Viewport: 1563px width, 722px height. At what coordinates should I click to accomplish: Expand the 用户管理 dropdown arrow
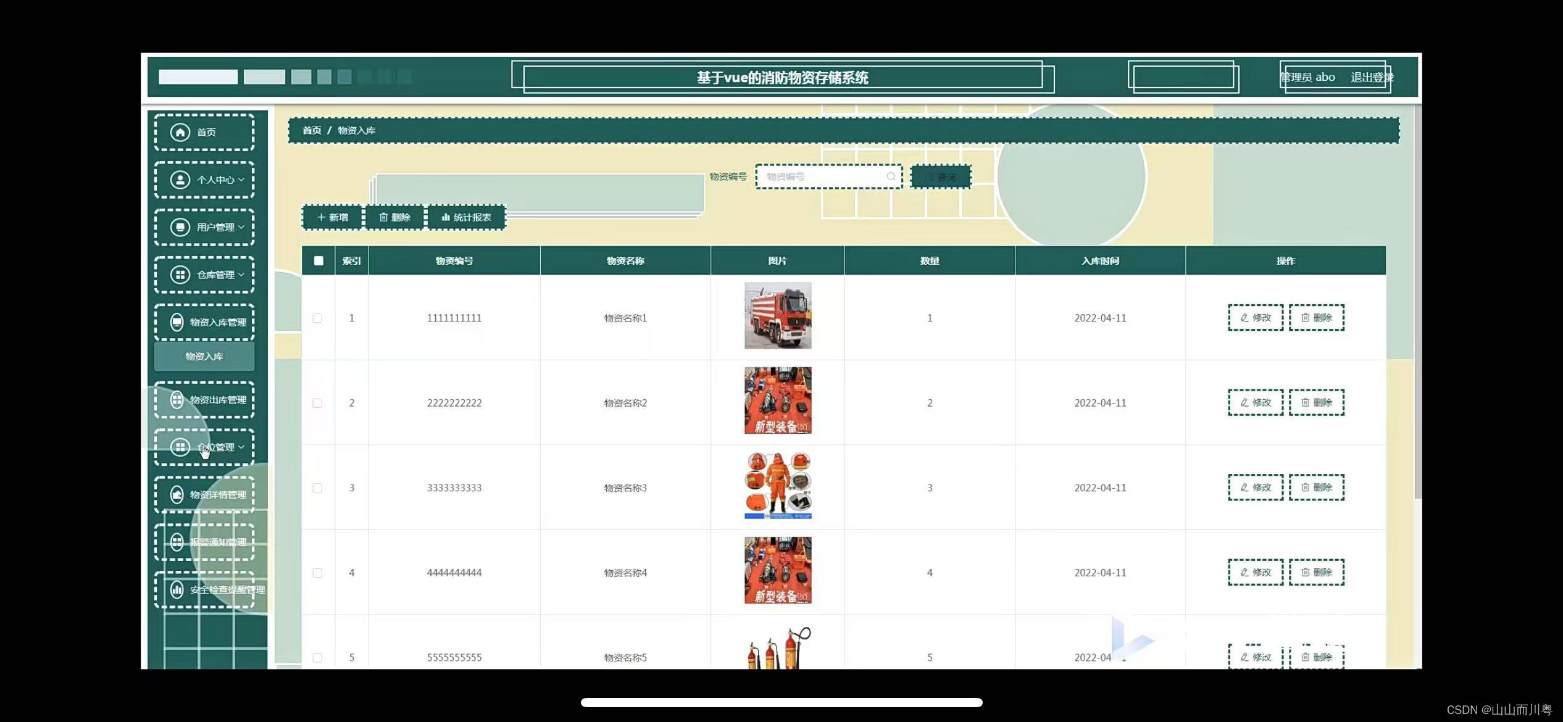(241, 227)
